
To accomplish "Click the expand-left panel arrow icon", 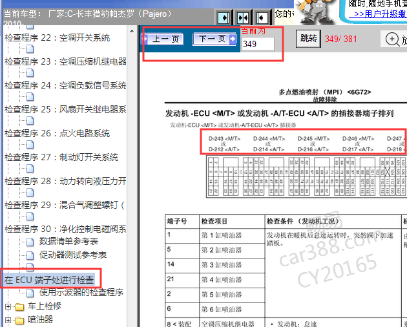I will point(262,17).
